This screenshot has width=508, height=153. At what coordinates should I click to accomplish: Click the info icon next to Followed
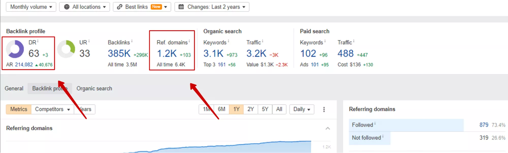click(375, 123)
